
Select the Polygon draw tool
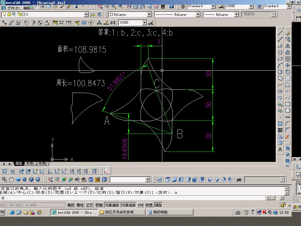tap(280, 52)
